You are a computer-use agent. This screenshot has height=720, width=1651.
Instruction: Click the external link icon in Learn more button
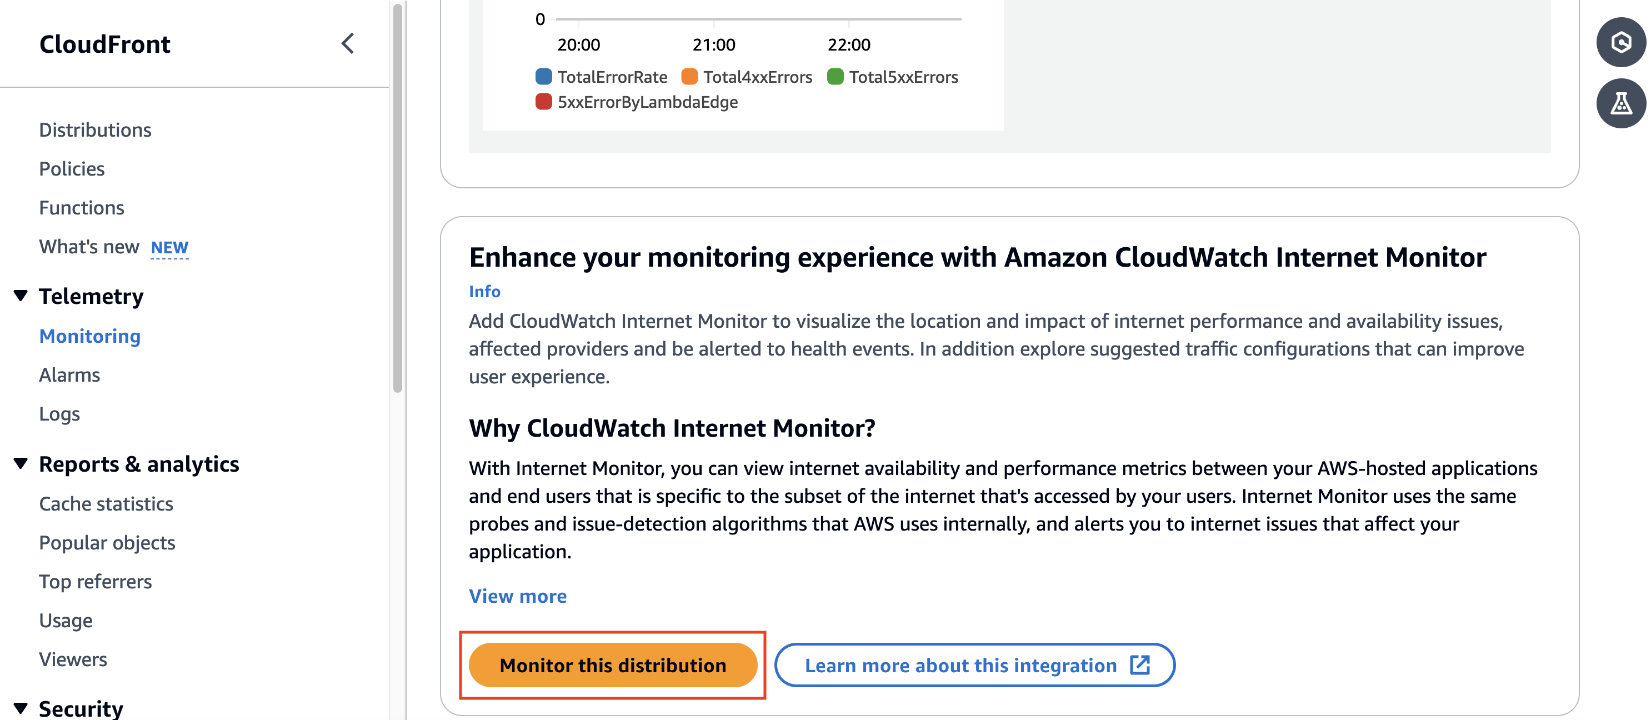1140,666
